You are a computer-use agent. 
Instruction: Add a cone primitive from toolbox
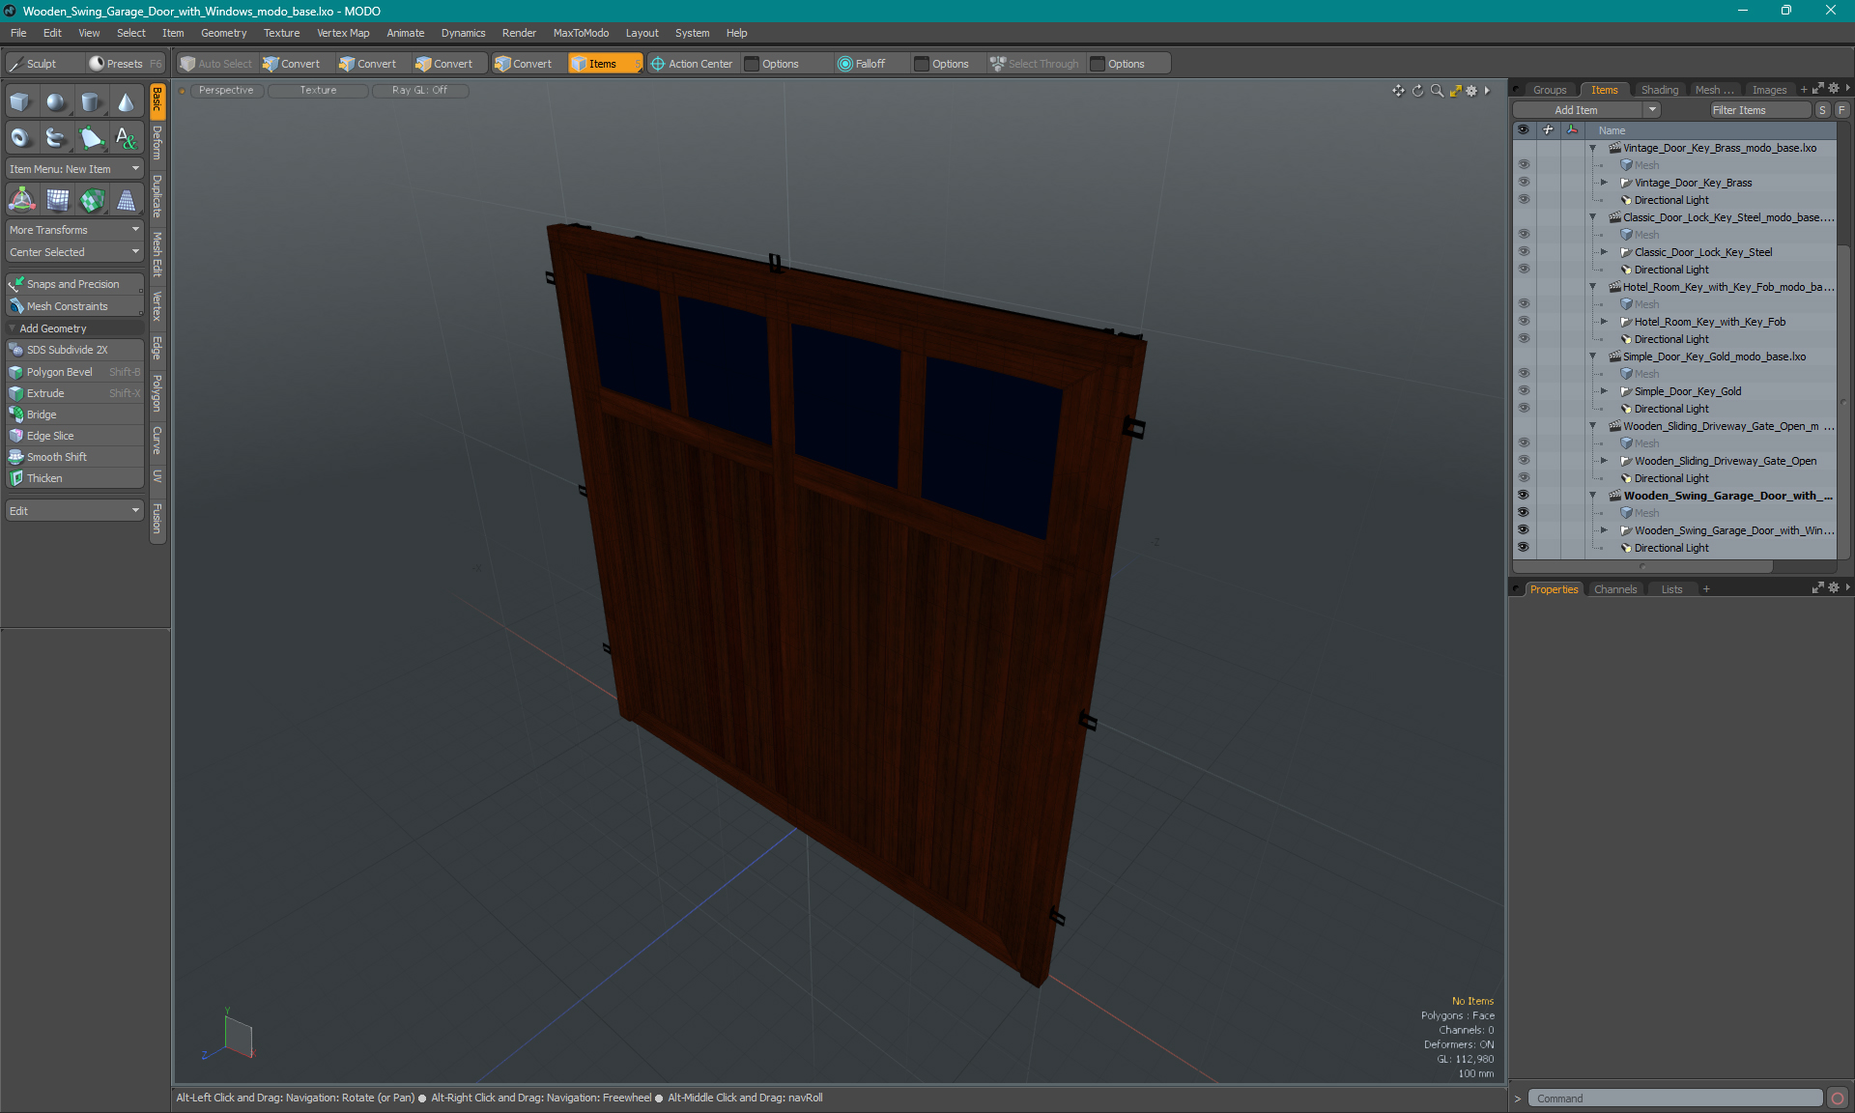[126, 102]
